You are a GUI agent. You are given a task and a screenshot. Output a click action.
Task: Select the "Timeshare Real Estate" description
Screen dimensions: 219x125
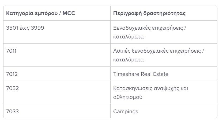tap(141, 74)
